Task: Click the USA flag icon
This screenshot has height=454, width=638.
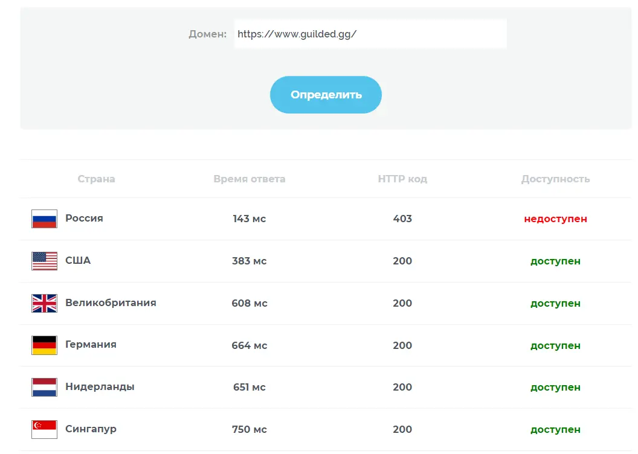Action: [44, 261]
